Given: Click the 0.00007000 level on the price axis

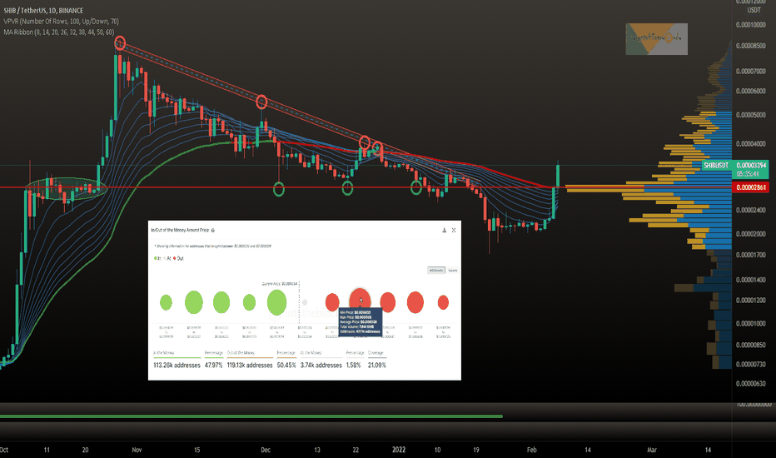Looking at the screenshot, I should click(x=751, y=72).
